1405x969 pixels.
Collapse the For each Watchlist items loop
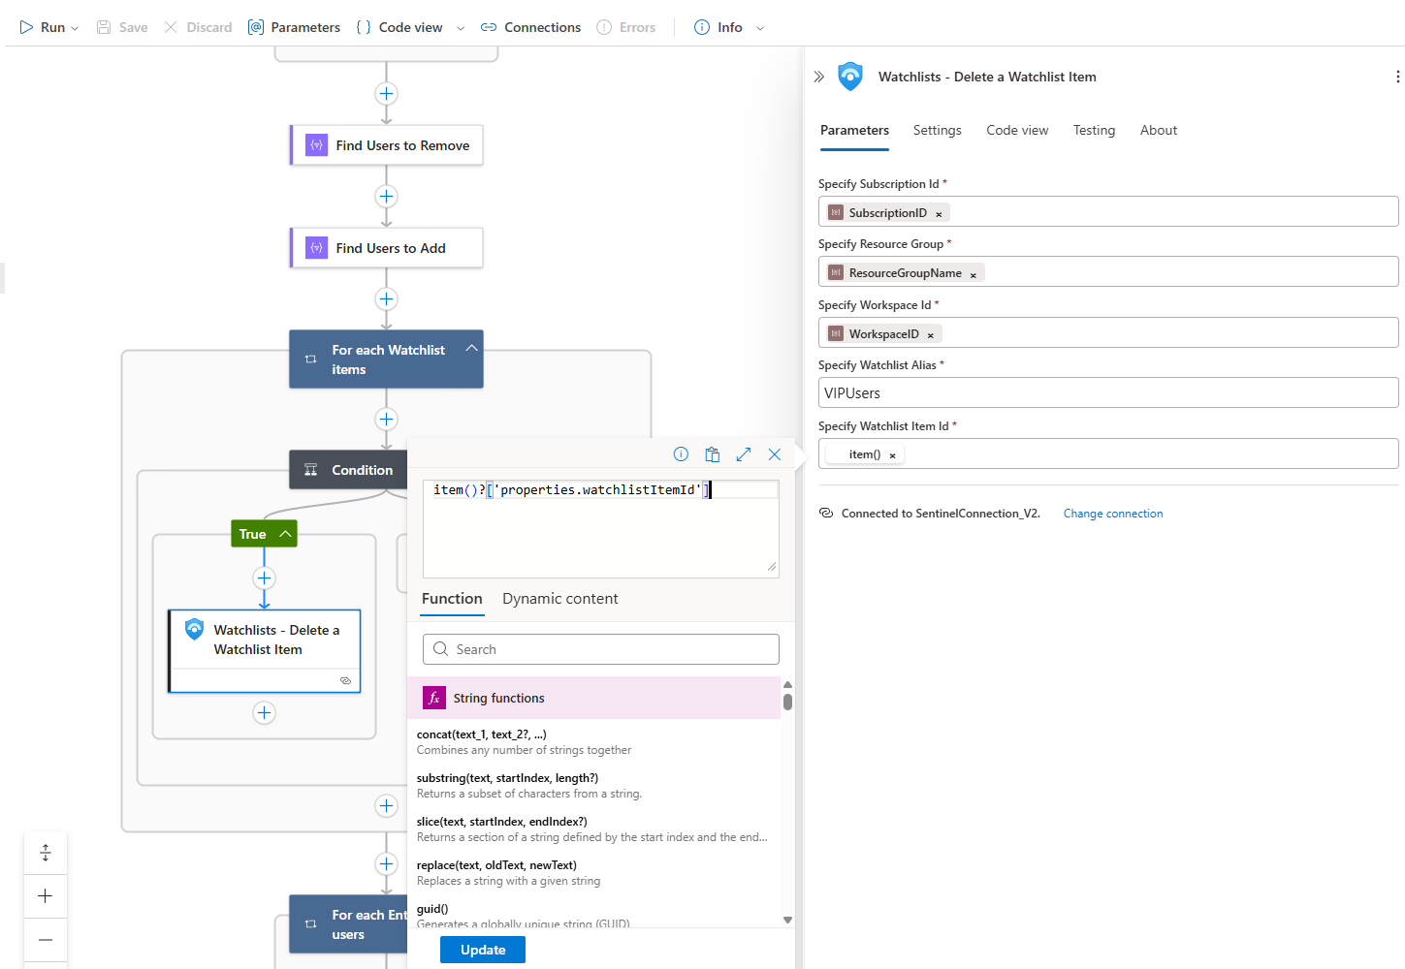471,349
